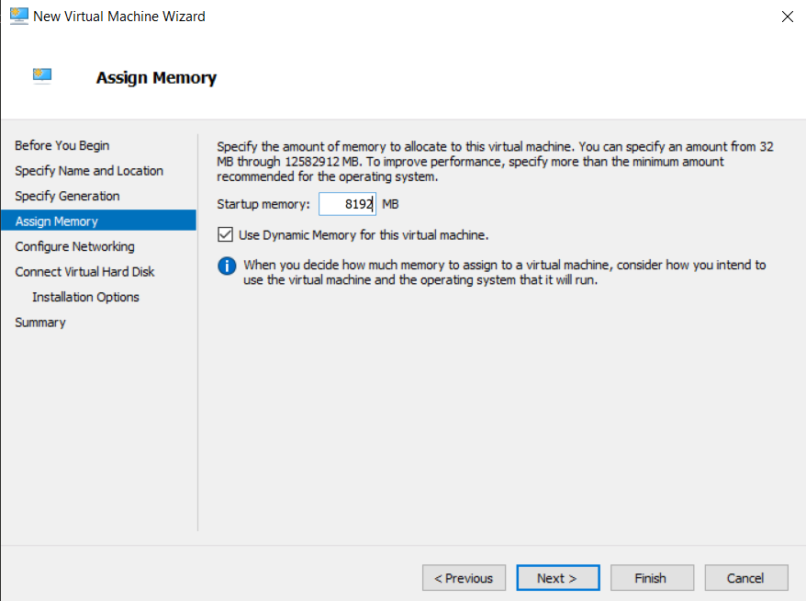Click the memory advice info text
806x601 pixels.
coord(504,272)
